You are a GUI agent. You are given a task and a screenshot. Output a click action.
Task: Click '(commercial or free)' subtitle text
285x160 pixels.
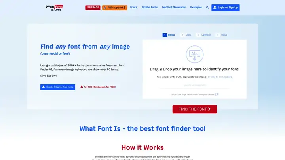point(55,53)
